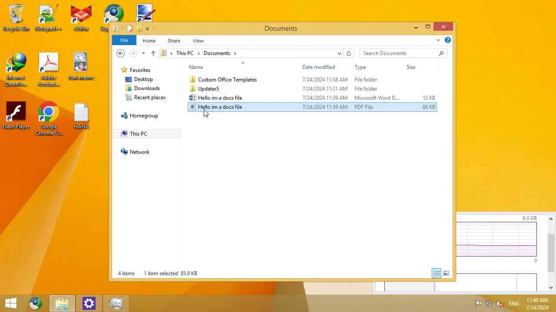This screenshot has height=312, width=556.
Task: Expand the ribbon with the chevron
Action: point(438,40)
